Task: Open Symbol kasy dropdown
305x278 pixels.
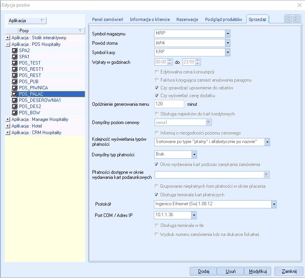Action: pyautogui.click(x=228, y=52)
